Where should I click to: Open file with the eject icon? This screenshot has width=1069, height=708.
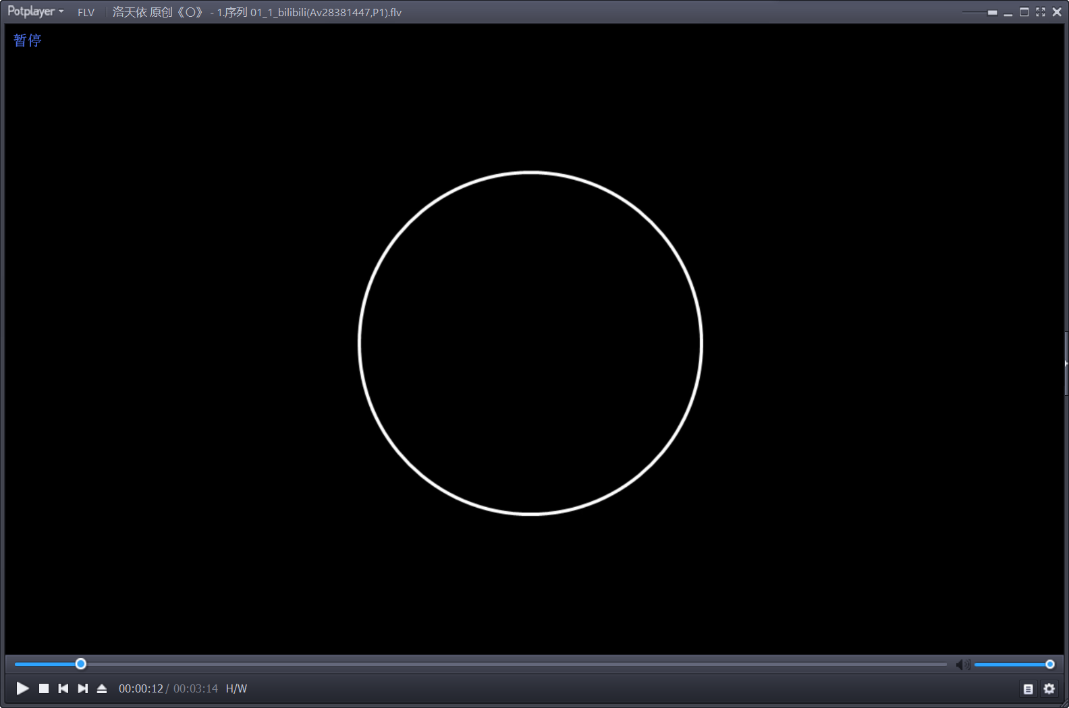pyautogui.click(x=102, y=688)
